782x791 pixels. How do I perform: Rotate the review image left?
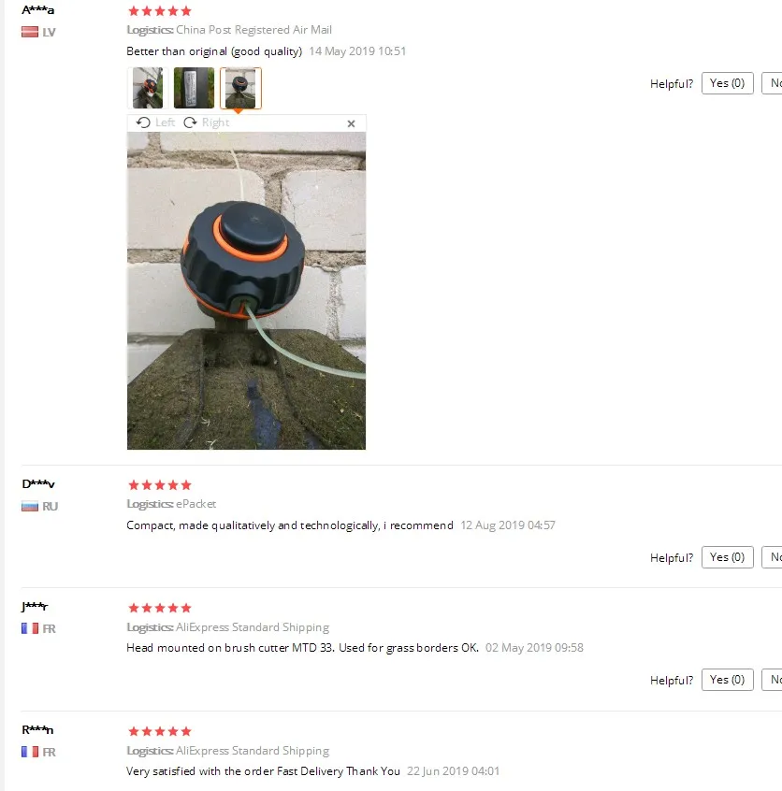pos(155,122)
